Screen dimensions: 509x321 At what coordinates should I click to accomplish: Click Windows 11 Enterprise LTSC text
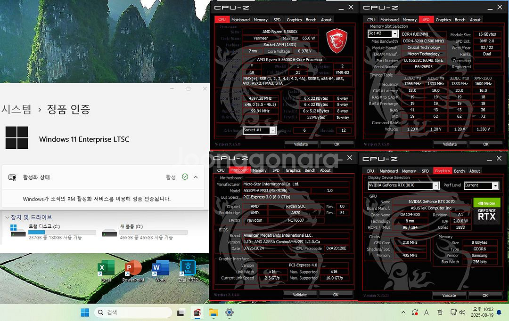tap(84, 139)
